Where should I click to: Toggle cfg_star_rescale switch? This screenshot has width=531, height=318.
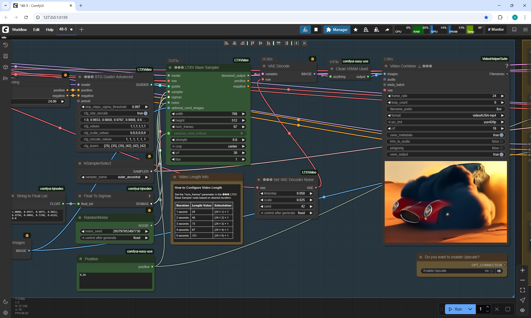[145, 113]
